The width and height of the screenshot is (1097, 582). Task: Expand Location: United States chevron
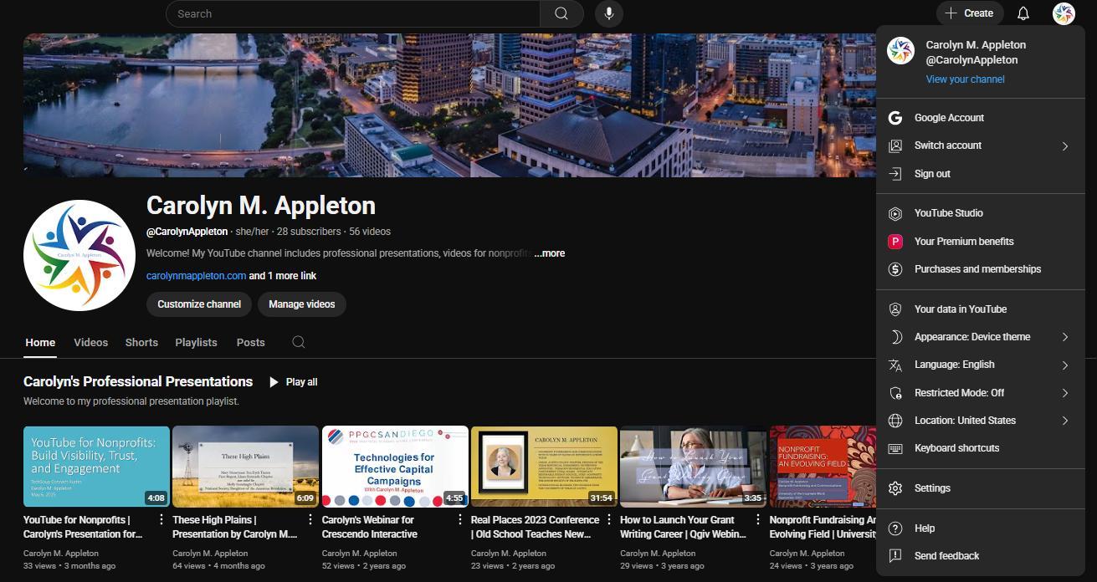pos(1065,421)
